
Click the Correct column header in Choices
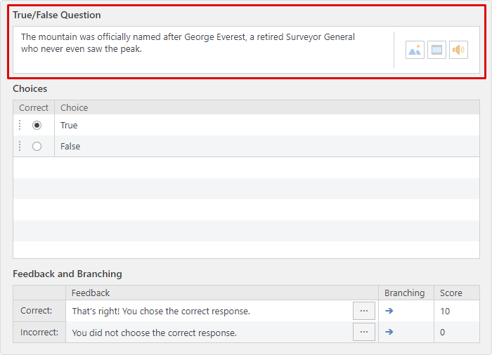[x=34, y=107]
